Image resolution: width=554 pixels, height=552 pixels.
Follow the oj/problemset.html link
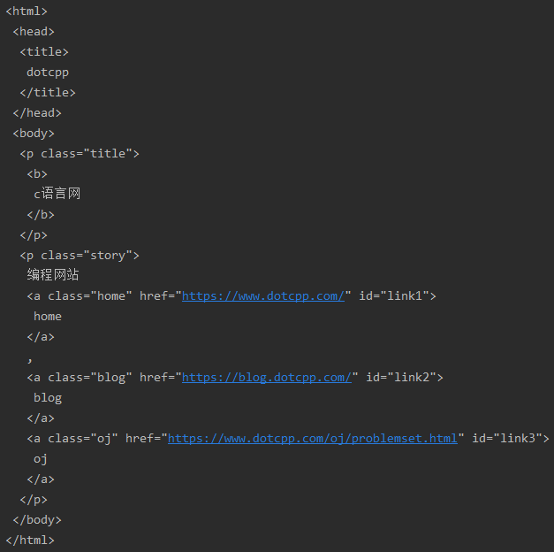[313, 438]
